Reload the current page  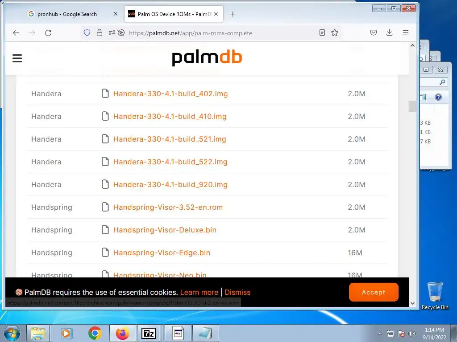coord(48,33)
